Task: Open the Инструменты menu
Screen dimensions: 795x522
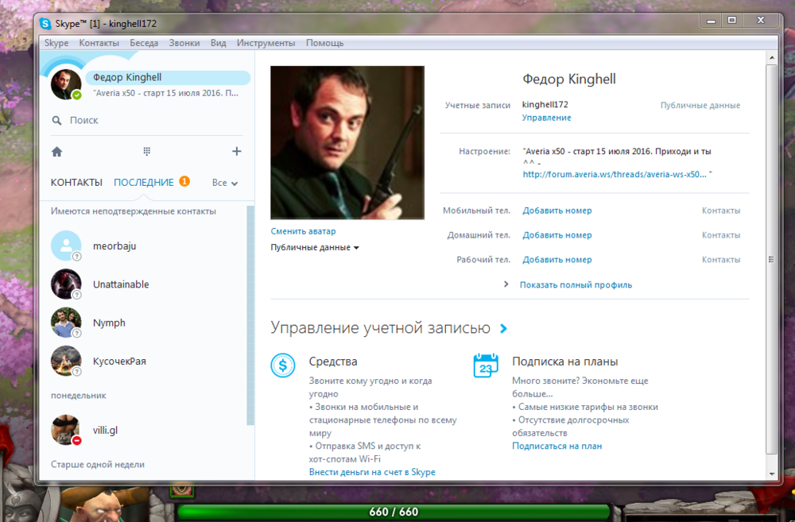Action: pyautogui.click(x=266, y=42)
